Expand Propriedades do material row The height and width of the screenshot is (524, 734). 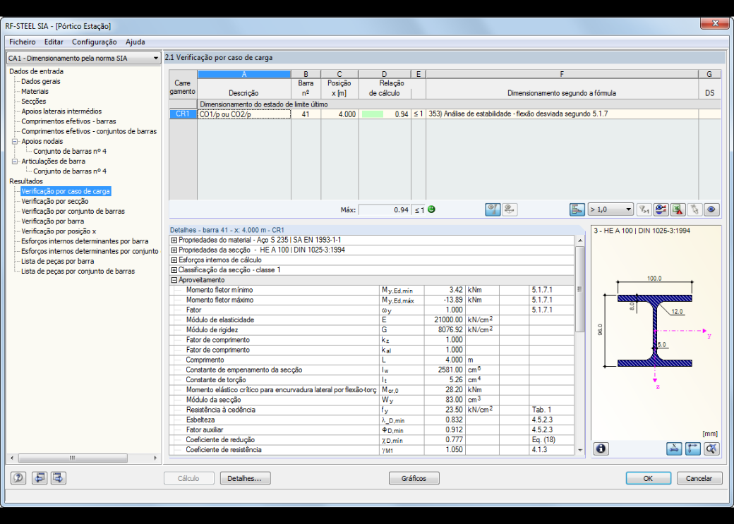(x=174, y=240)
